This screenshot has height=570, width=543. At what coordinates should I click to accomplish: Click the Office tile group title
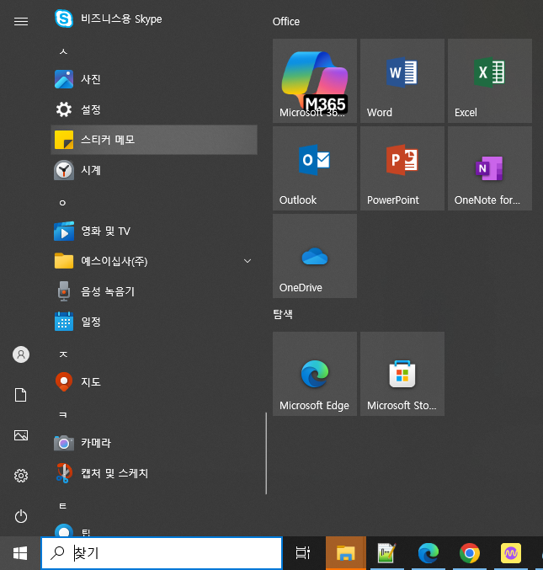pos(286,21)
